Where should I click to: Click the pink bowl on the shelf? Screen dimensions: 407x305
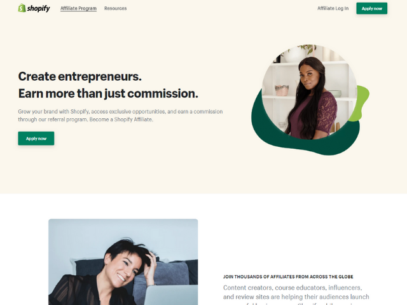tap(282, 90)
